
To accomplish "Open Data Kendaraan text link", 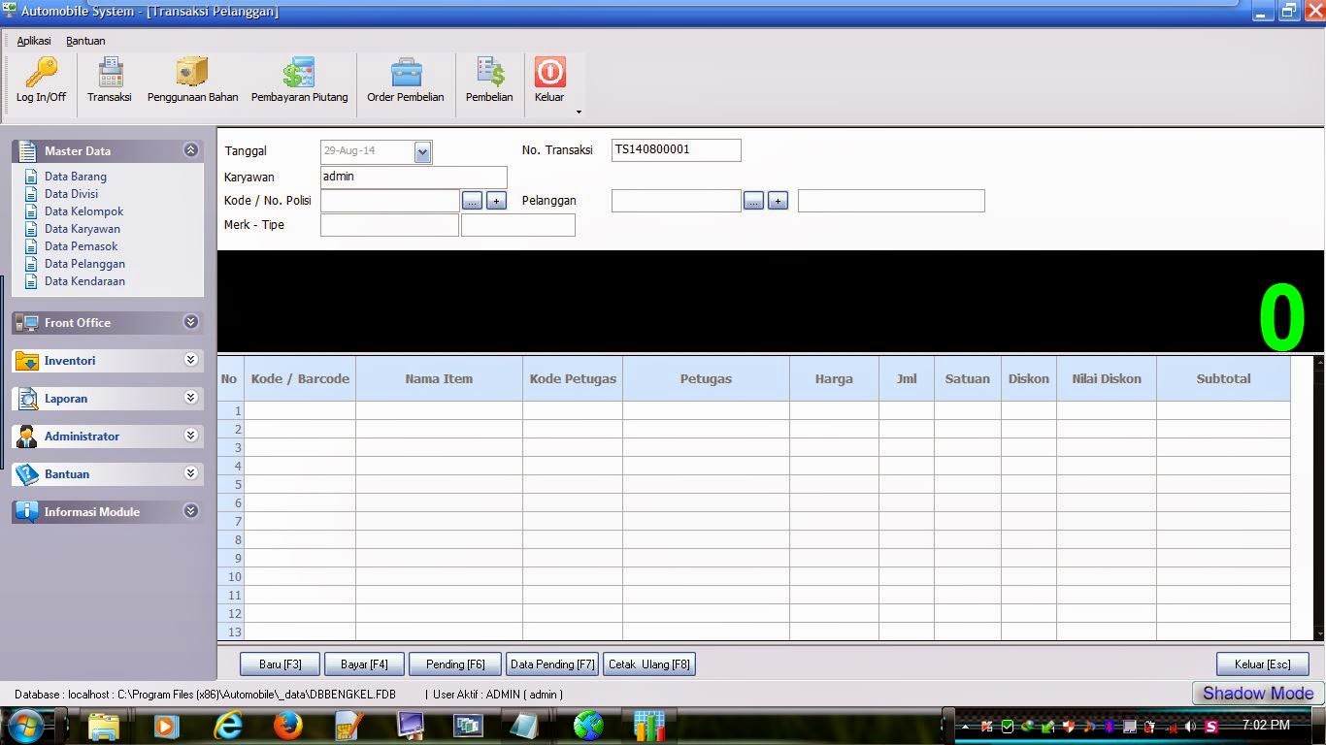I will tap(84, 281).
